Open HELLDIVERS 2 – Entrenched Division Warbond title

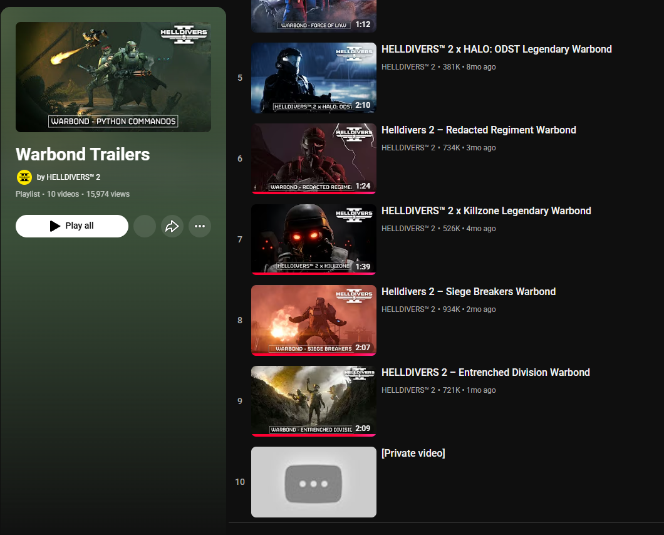485,373
